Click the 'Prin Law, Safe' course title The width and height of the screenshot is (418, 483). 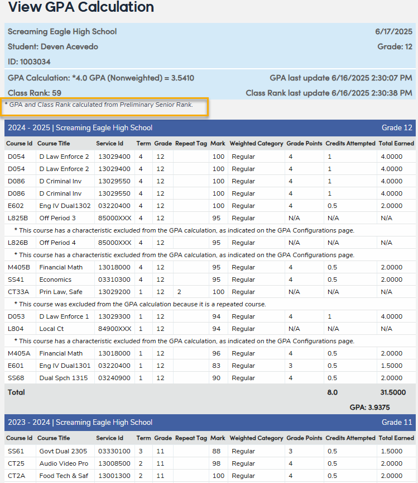pos(61,292)
